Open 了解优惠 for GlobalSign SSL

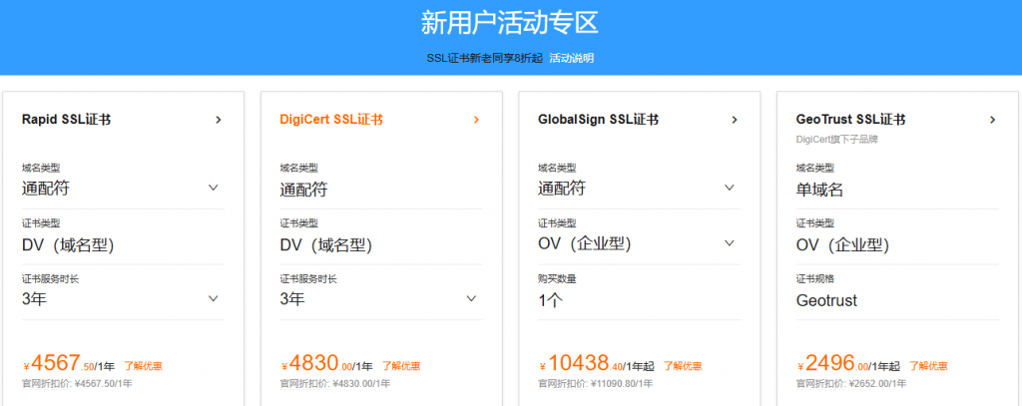(682, 366)
